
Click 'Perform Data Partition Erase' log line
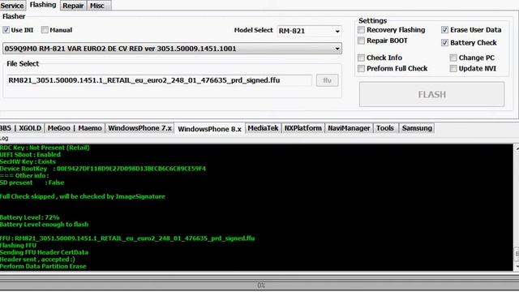click(x=43, y=267)
